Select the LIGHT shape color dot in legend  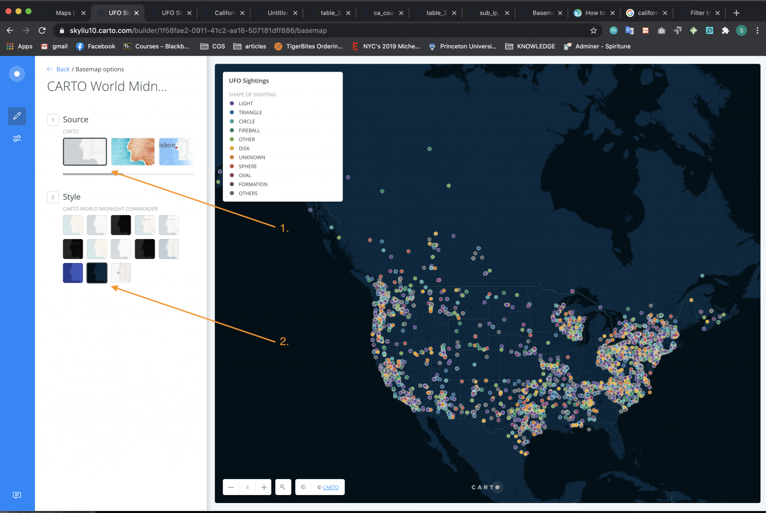pos(231,103)
